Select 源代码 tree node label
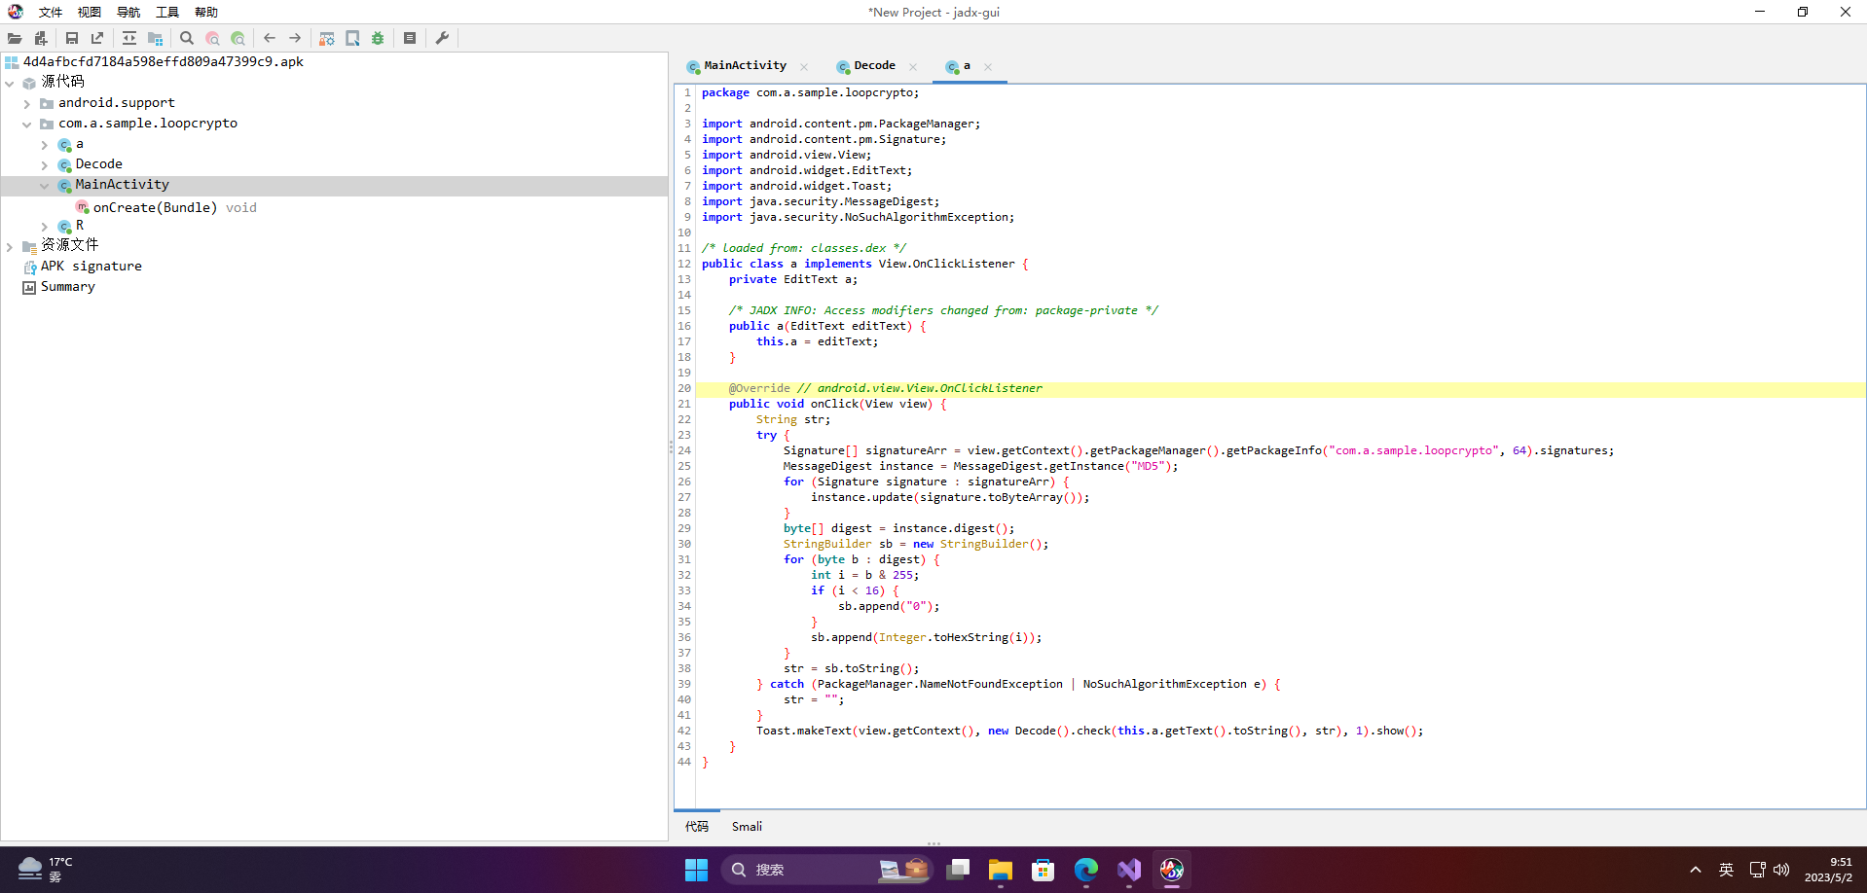This screenshot has width=1867, height=893. tap(62, 82)
